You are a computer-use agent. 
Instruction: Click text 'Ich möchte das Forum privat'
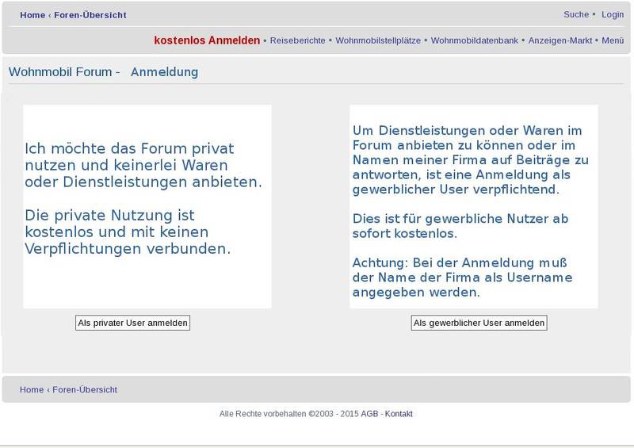pyautogui.click(x=129, y=148)
